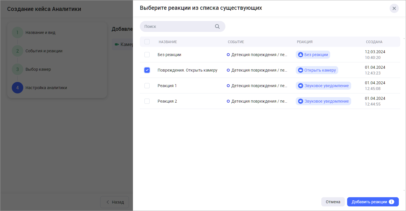Click the speaker icon for Реакция 1
The height and width of the screenshot is (211, 406).
coord(300,86)
